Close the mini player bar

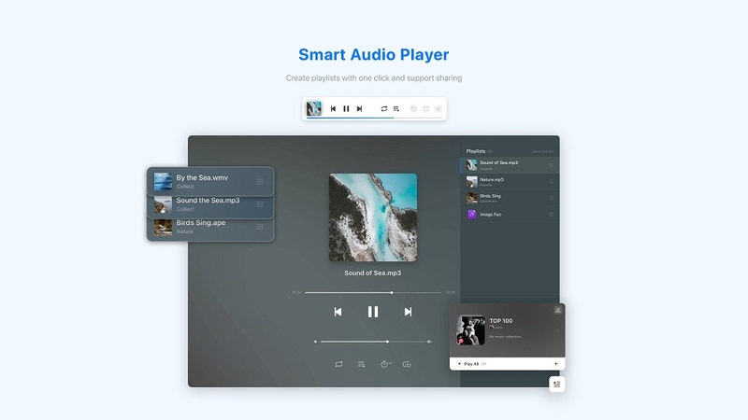[x=439, y=108]
